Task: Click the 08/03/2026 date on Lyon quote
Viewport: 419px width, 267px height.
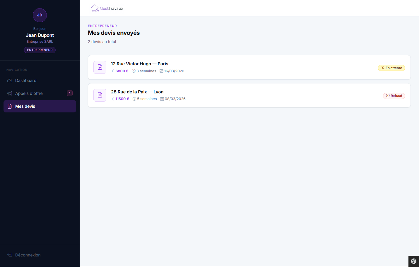Action: pyautogui.click(x=175, y=99)
